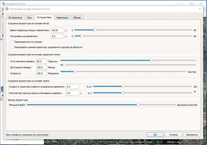Switch to the 3D-просмотр tab

tap(15, 17)
